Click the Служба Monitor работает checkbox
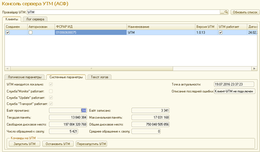Viewport: 260px width, 152px height. 51,91
